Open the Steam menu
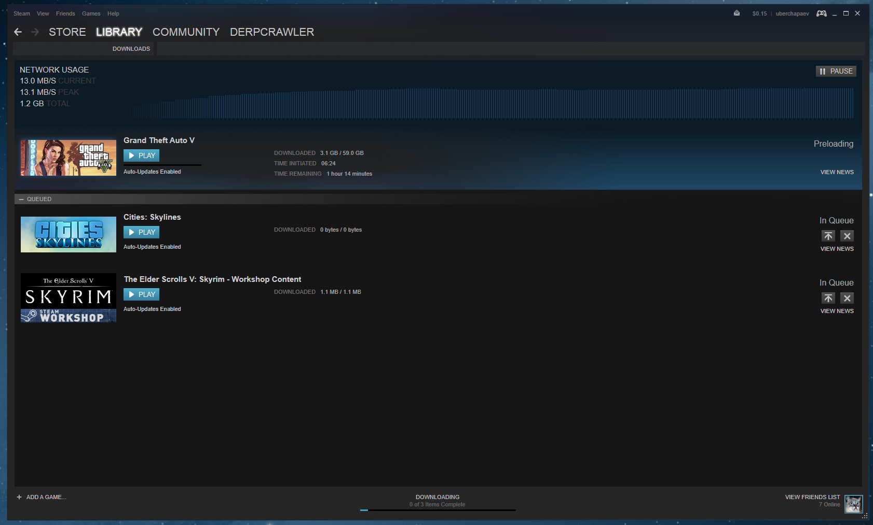Viewport: 873px width, 525px height. click(x=22, y=13)
